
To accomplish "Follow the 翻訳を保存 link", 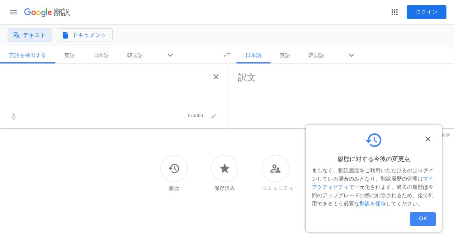I will point(373,204).
